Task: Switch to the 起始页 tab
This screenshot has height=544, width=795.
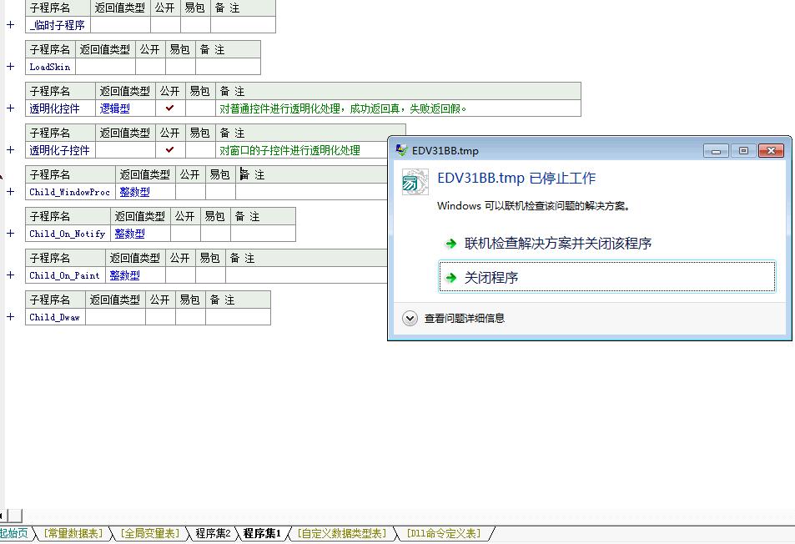Action: 14,533
